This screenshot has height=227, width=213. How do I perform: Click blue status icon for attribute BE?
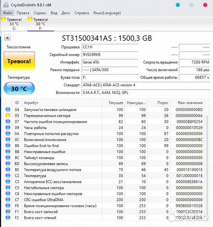click(8, 169)
